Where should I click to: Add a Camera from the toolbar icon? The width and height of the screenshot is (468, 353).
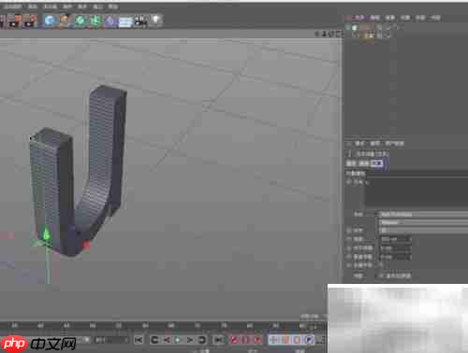[x=140, y=21]
